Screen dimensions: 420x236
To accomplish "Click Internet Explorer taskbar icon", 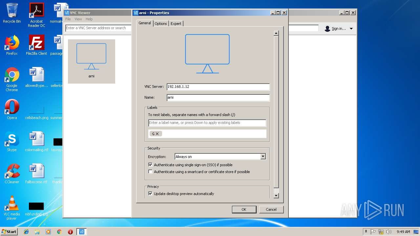I will (26, 232).
